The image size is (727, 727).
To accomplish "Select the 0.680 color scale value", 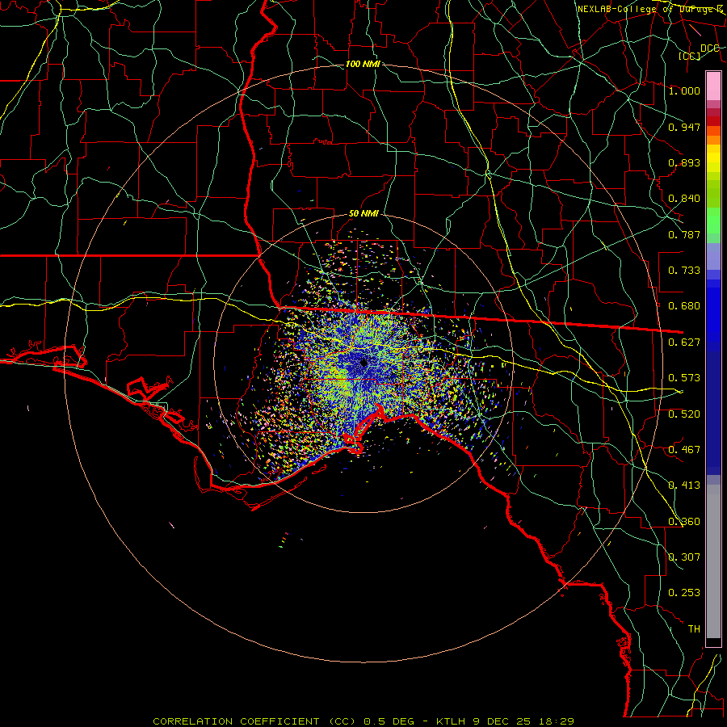I will coord(684,306).
